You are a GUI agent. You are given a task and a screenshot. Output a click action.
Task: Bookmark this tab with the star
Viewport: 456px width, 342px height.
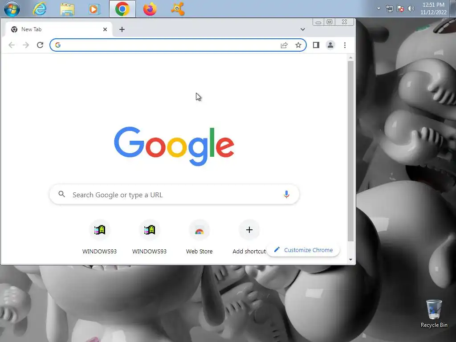298,45
